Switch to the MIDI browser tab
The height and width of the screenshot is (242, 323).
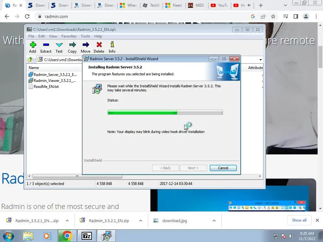[197, 5]
